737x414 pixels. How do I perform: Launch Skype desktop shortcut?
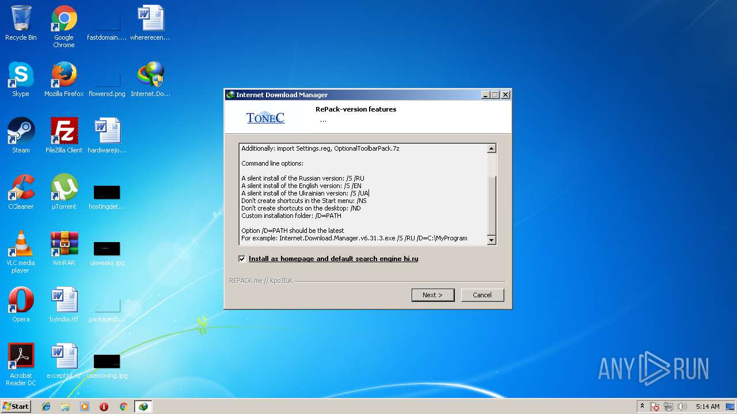[21, 80]
